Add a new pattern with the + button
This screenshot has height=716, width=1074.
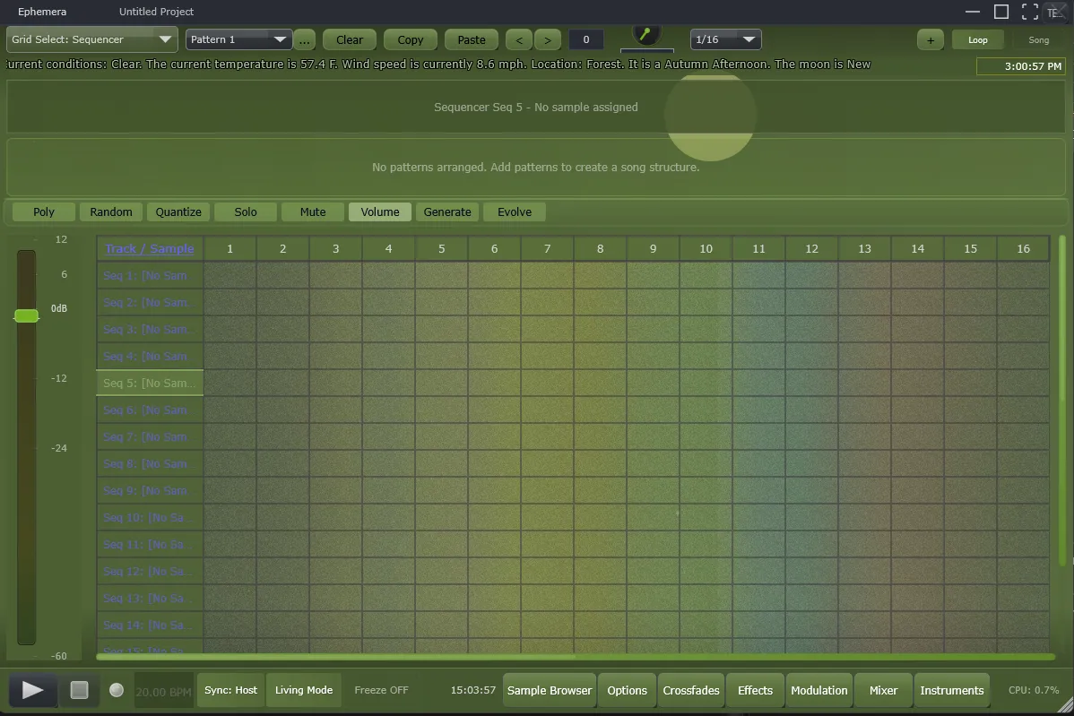(930, 39)
